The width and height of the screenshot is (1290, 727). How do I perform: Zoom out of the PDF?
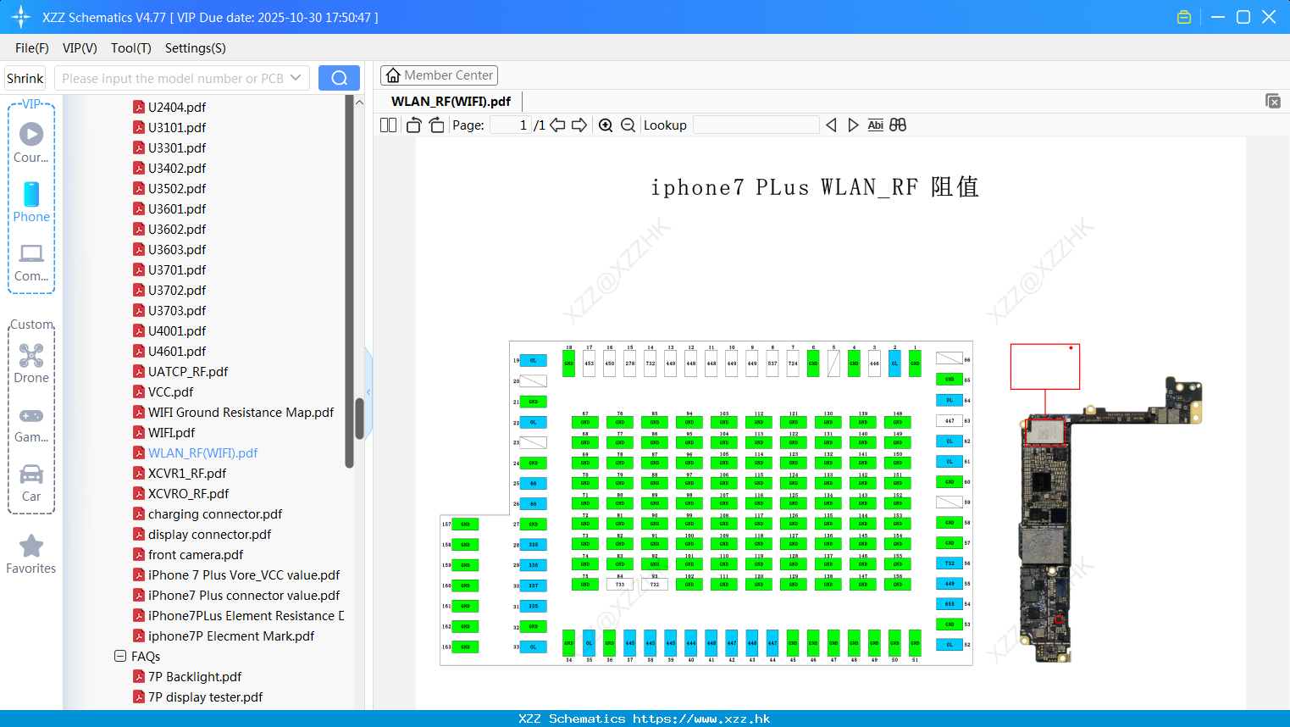tap(628, 125)
